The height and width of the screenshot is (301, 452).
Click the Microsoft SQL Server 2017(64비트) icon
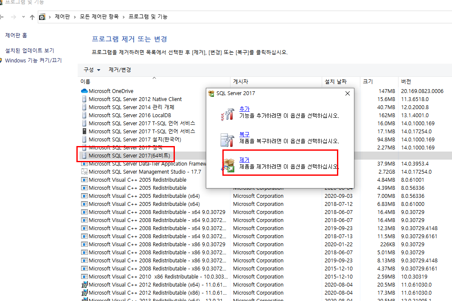tap(84, 155)
